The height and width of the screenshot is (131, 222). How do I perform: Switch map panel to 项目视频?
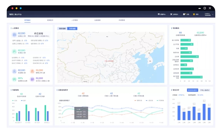coord(62,29)
